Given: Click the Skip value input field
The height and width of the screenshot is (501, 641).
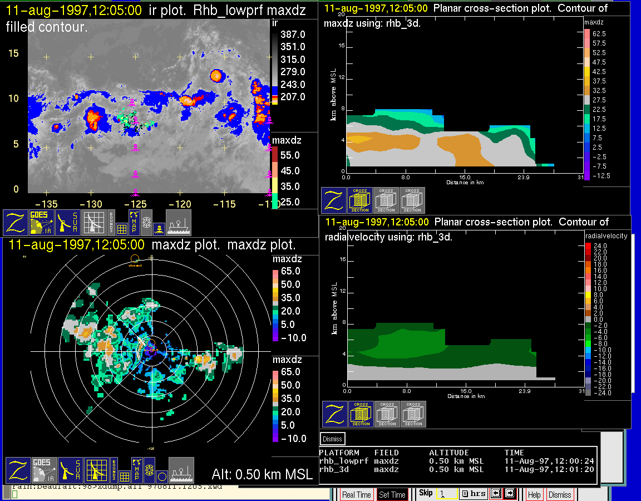Looking at the screenshot, I should click(x=447, y=494).
